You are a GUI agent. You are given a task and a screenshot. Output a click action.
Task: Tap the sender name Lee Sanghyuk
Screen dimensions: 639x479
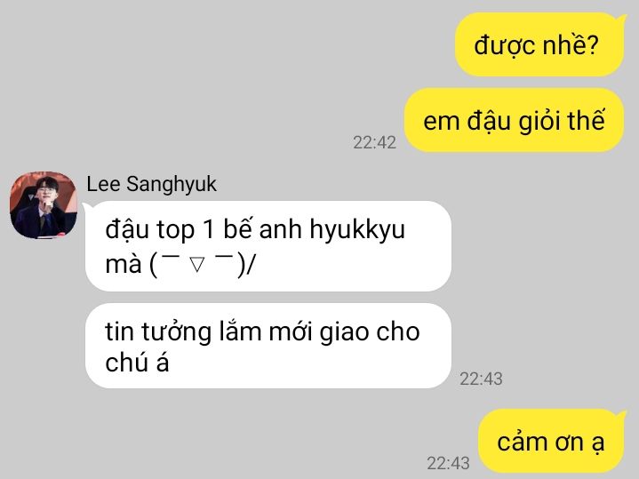(x=151, y=184)
